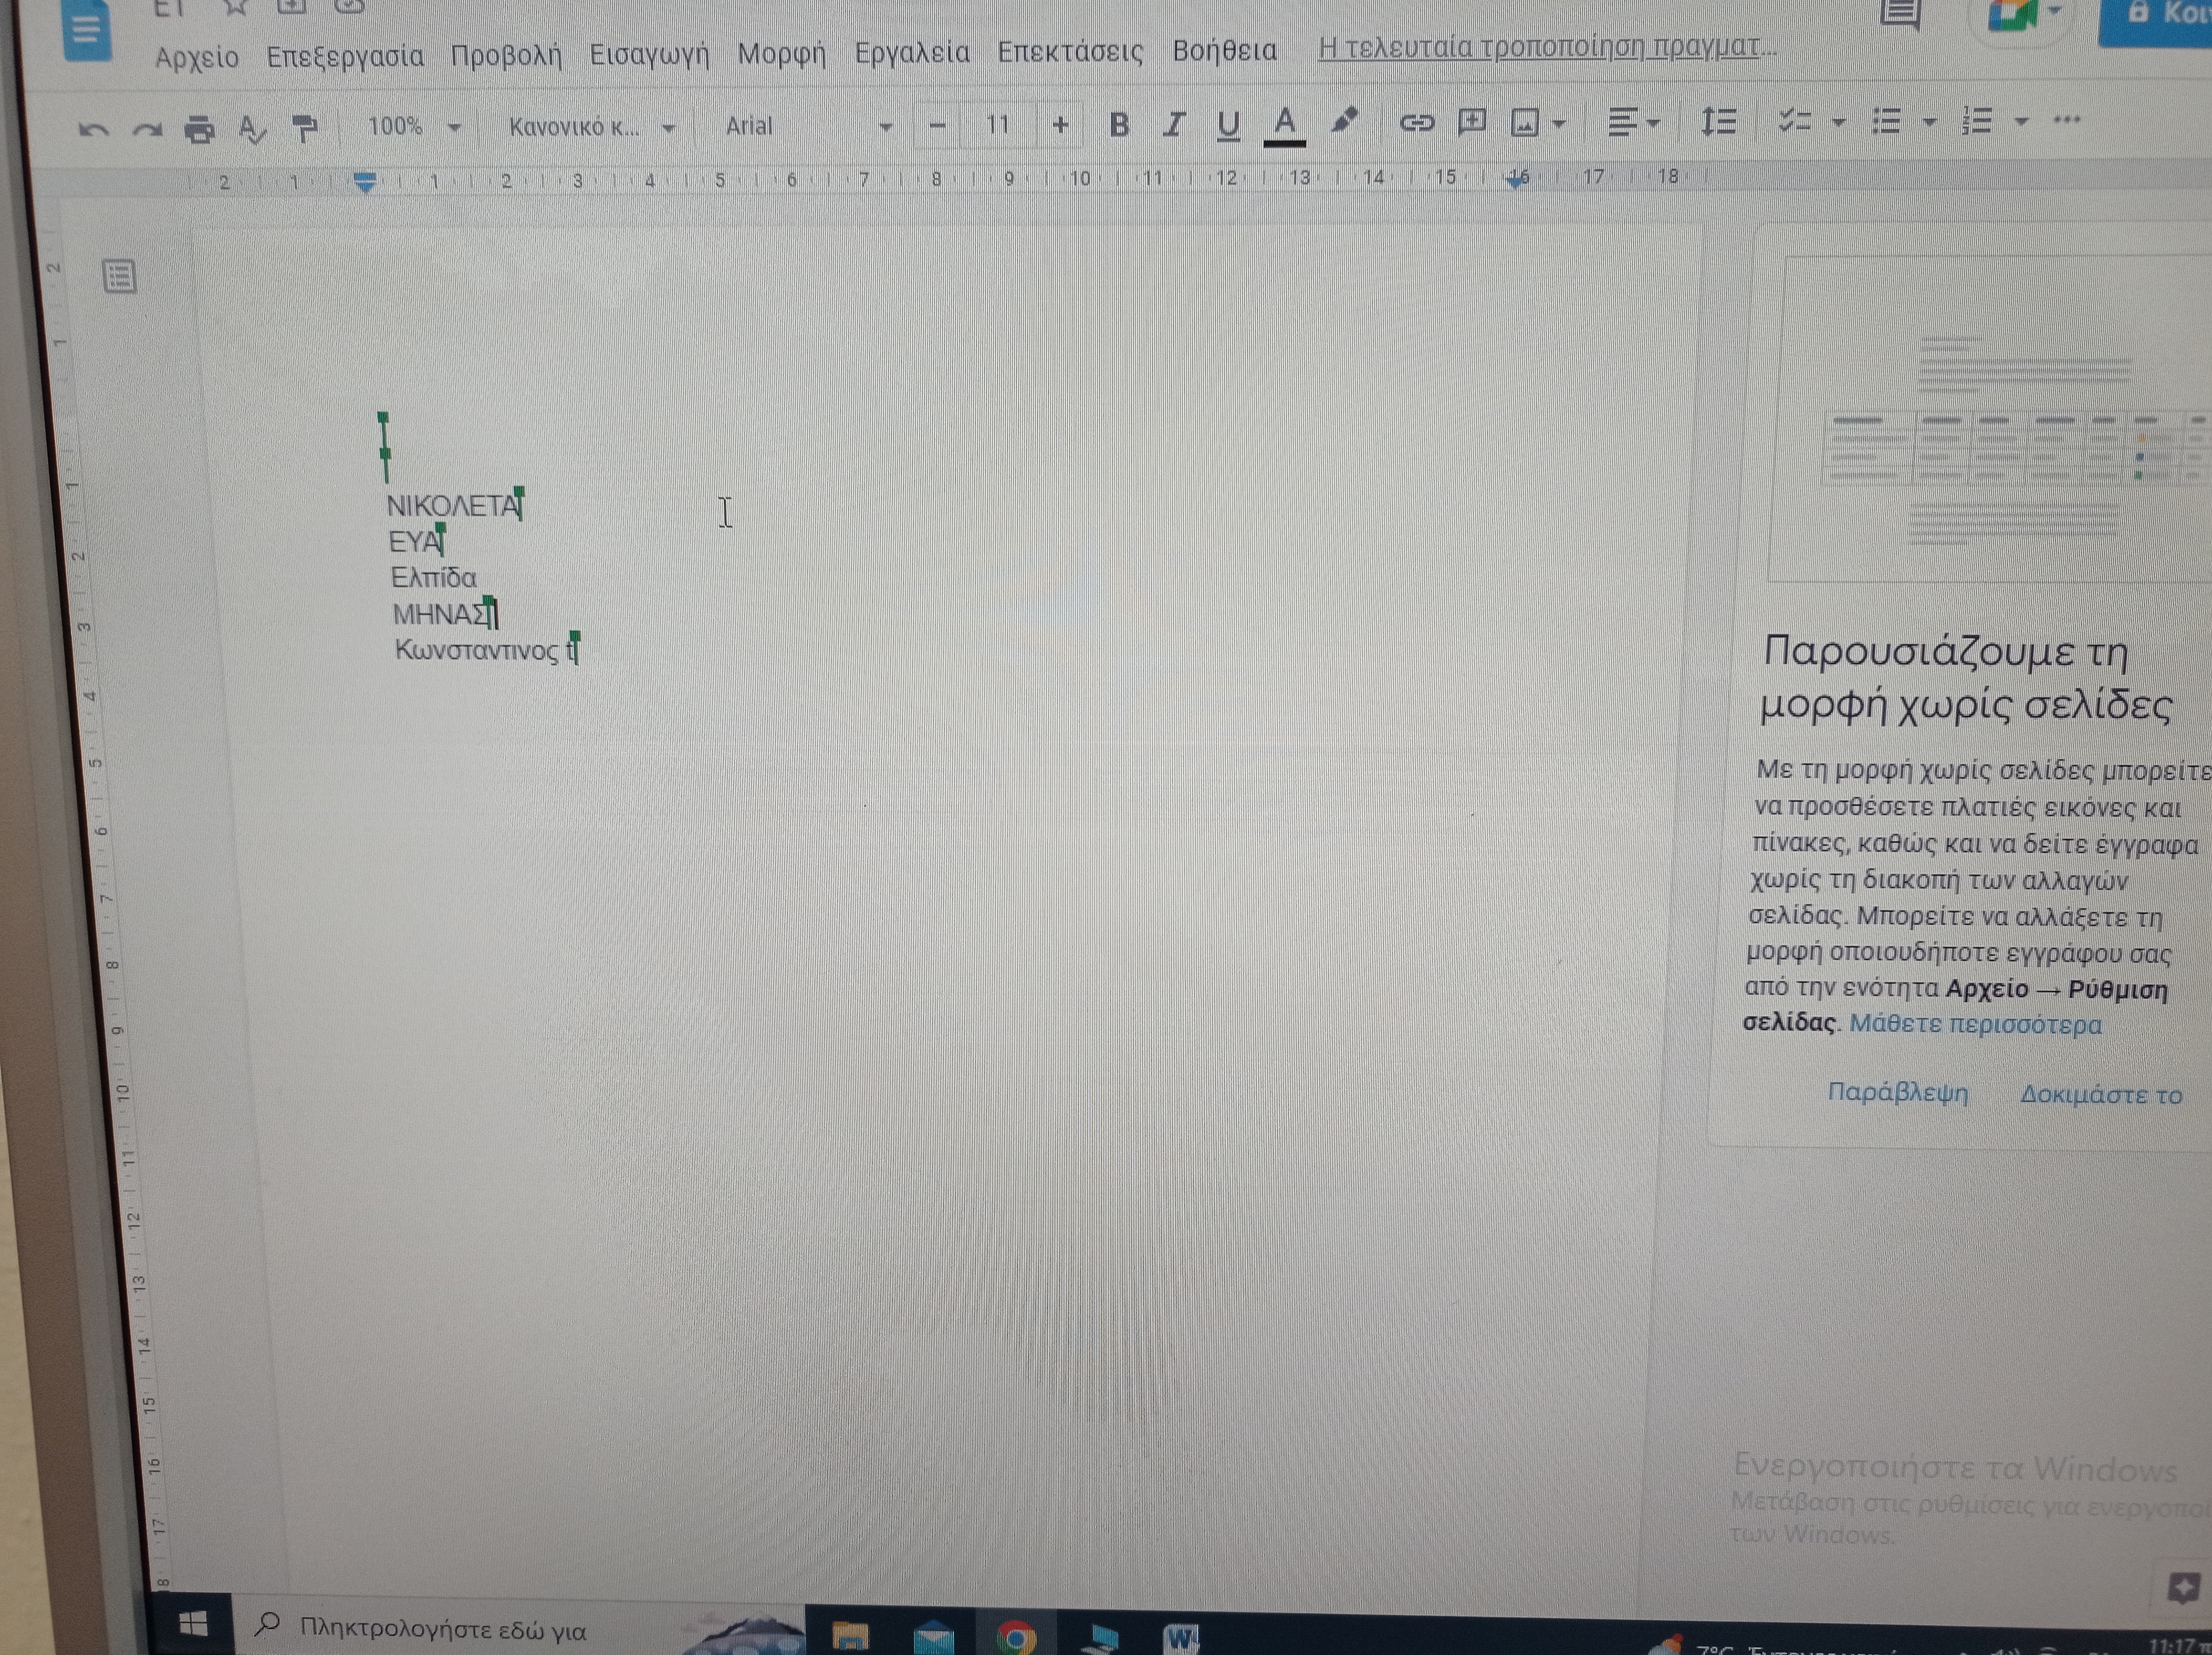Click the print icon
This screenshot has height=1655, width=2212.
click(x=200, y=129)
